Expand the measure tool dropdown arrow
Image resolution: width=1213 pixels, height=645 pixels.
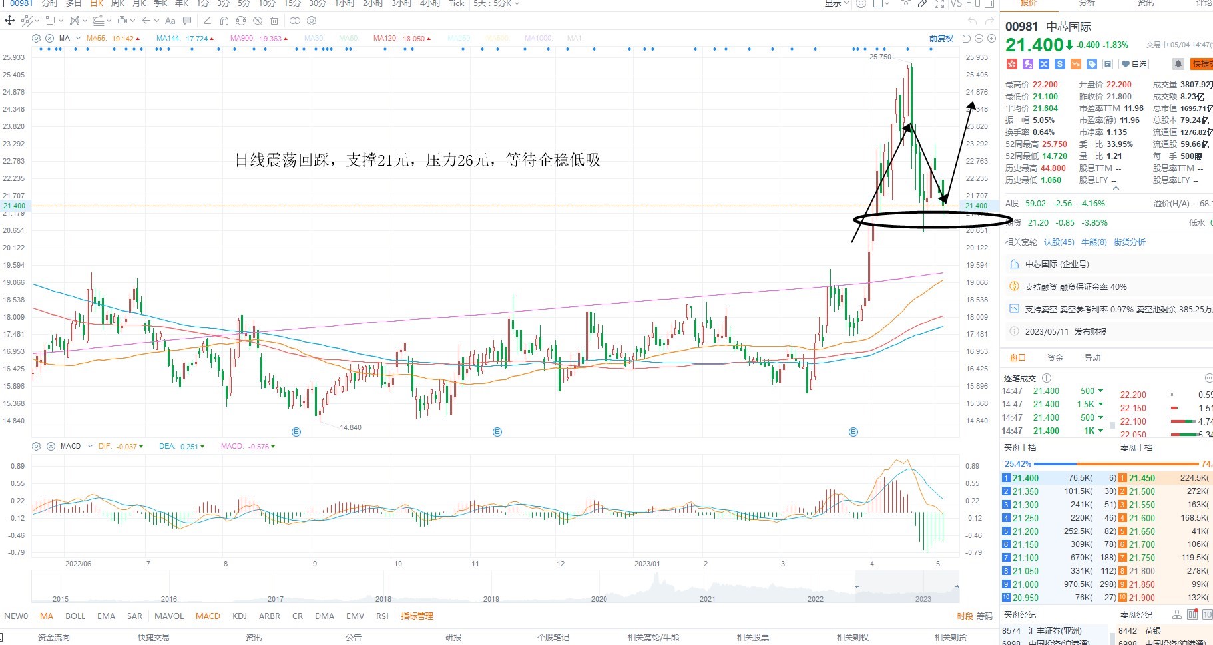coord(132,21)
